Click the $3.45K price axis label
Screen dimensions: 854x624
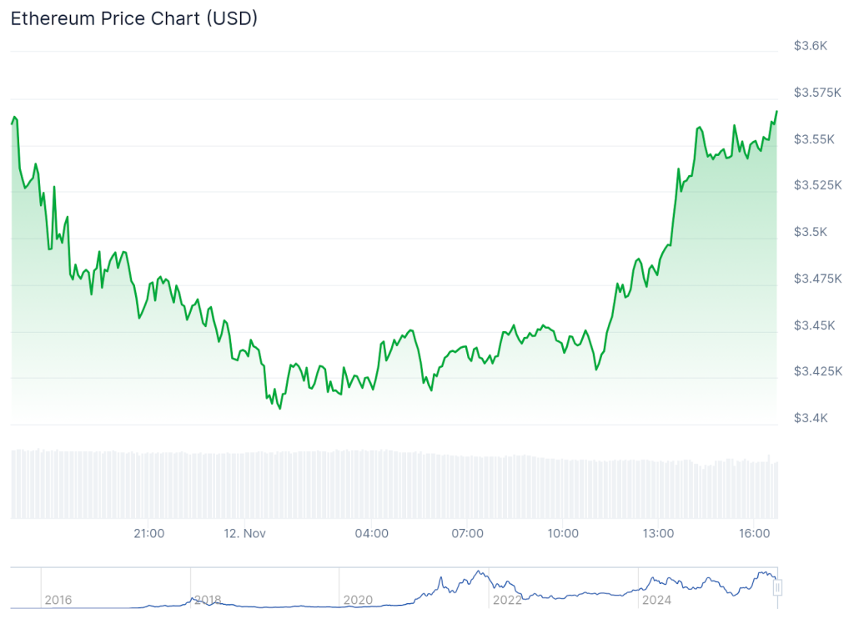pyautogui.click(x=813, y=325)
